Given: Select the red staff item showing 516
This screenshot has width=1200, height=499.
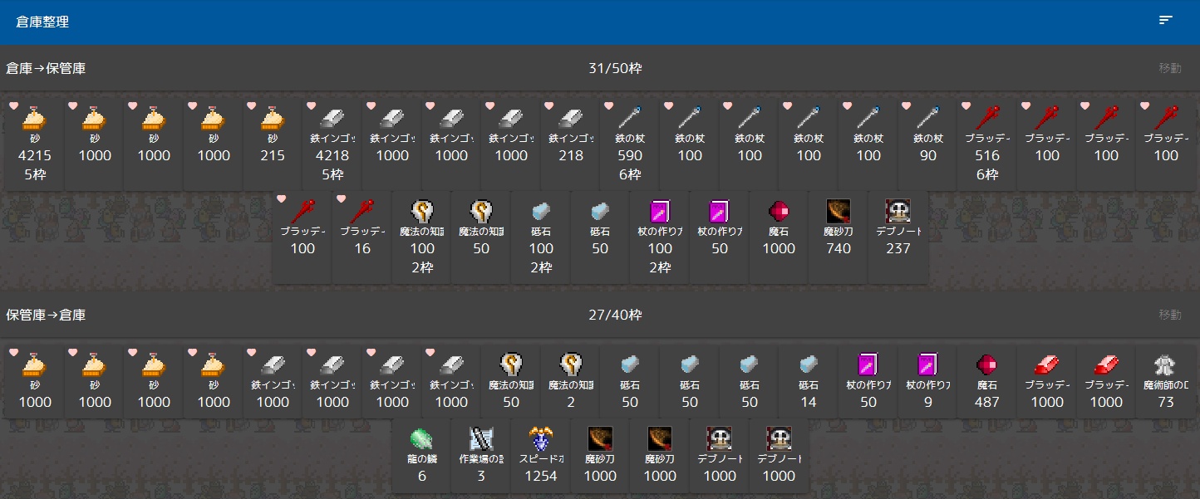Looking at the screenshot, I should 987,144.
